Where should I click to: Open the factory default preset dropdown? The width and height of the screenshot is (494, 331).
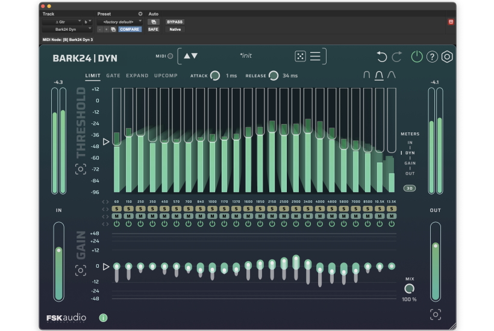[x=119, y=22]
